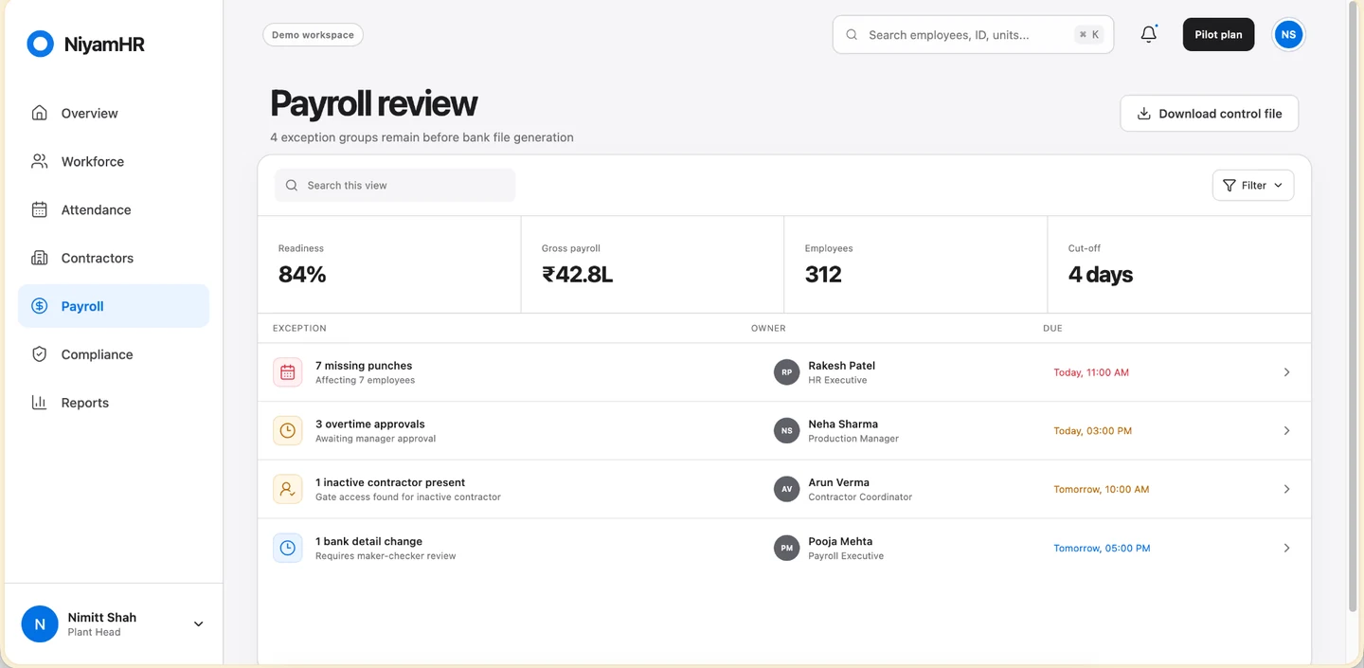The image size is (1364, 668).
Task: Click the due time 'Tomorrow, 10:00 AM'
Action: 1102,490
